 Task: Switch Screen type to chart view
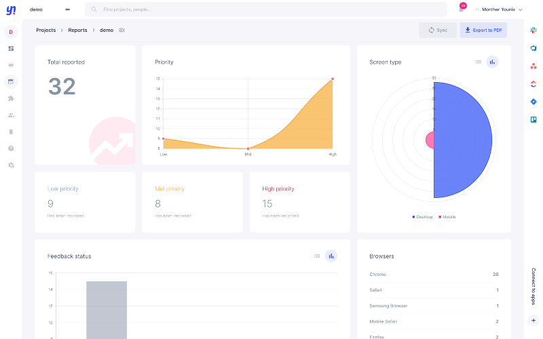[x=492, y=62]
